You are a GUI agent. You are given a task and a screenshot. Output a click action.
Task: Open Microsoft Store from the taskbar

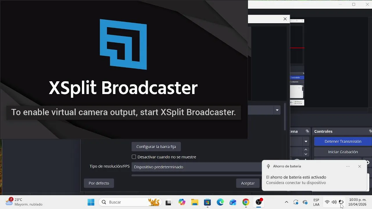[207, 202]
